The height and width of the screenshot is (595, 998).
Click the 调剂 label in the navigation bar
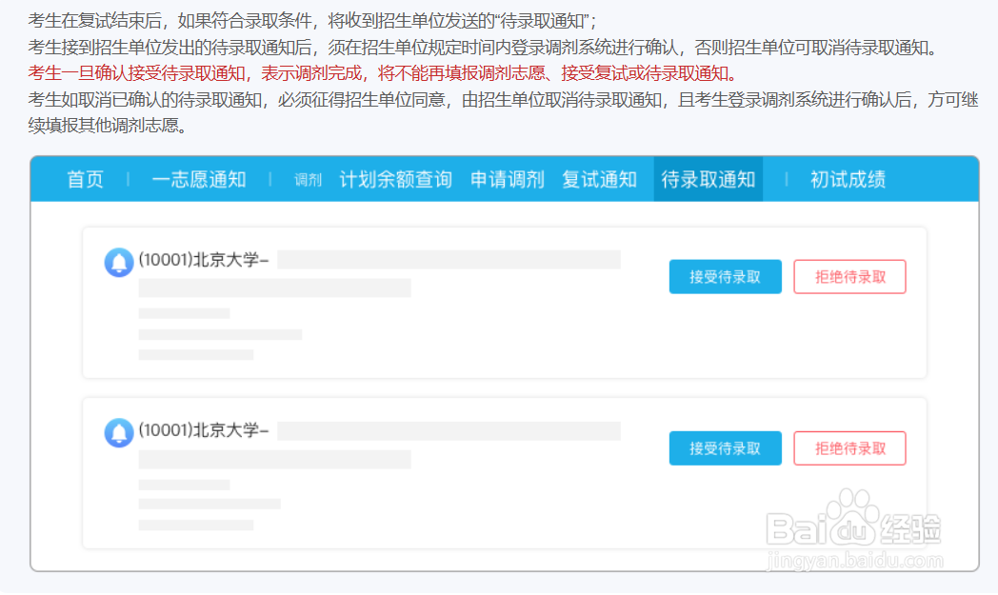point(307,179)
